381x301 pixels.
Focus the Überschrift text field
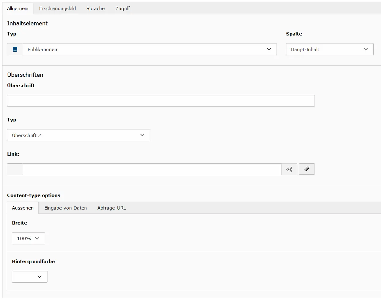tap(161, 101)
